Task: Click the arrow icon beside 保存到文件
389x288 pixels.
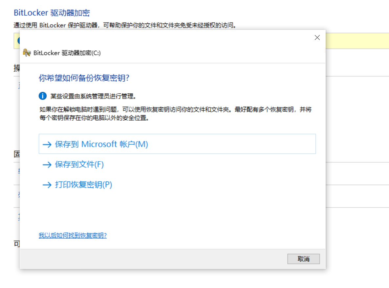Action: pos(47,165)
